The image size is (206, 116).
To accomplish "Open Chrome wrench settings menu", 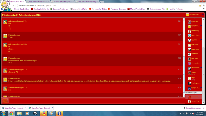I will pyautogui.click(x=204, y=5).
